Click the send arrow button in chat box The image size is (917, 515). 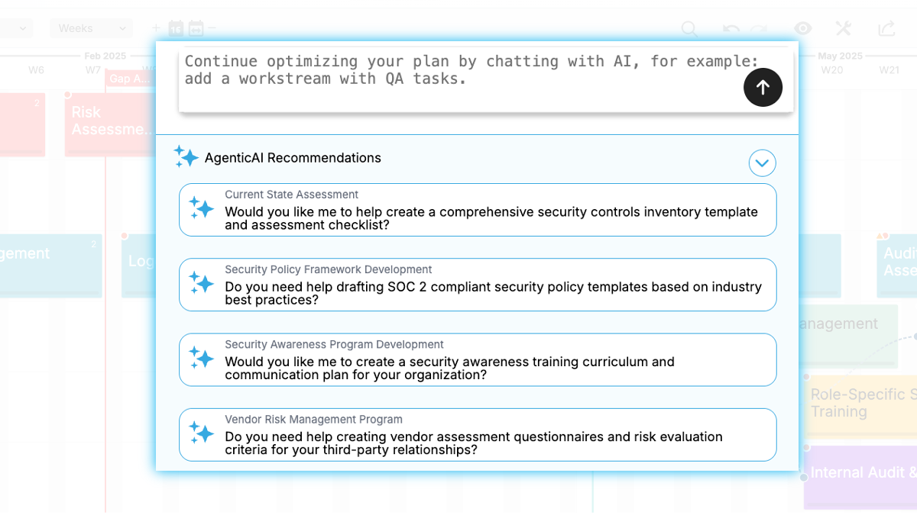pos(763,87)
